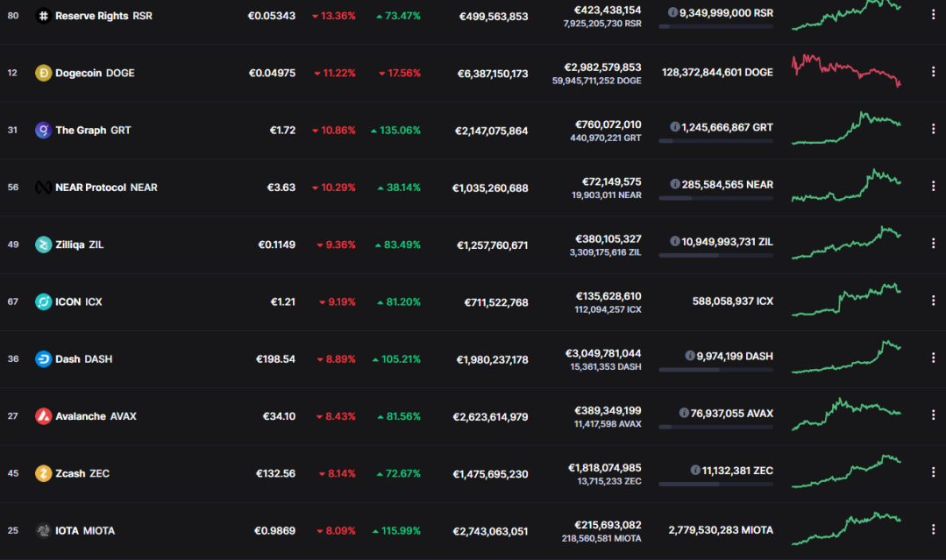The width and height of the screenshot is (946, 560).
Task: Click the Zcash coin logo icon
Action: pyautogui.click(x=43, y=473)
